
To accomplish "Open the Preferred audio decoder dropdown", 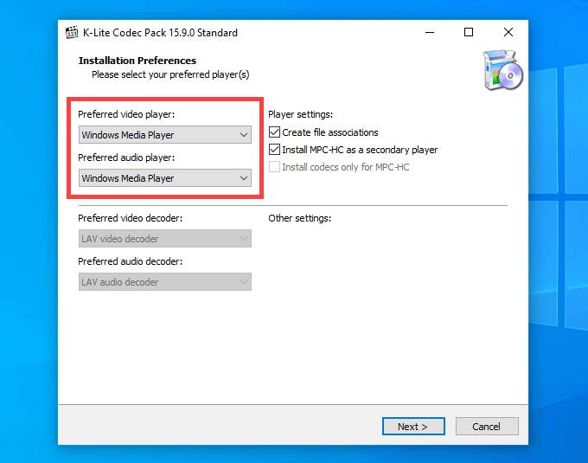I will 164,282.
